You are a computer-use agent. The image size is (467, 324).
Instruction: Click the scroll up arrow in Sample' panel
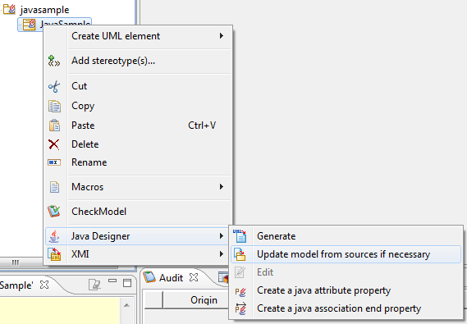[x=126, y=305]
